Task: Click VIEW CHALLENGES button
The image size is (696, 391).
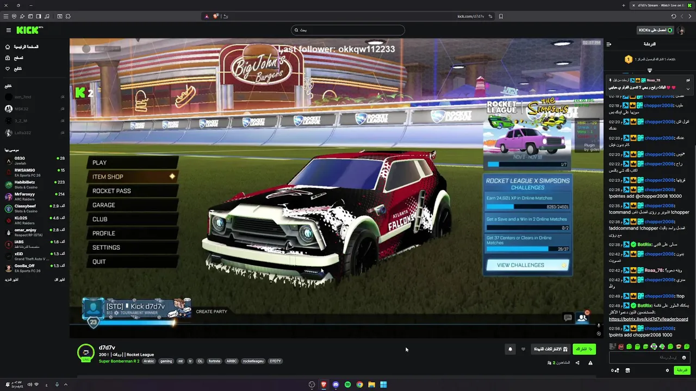Action: (x=526, y=265)
